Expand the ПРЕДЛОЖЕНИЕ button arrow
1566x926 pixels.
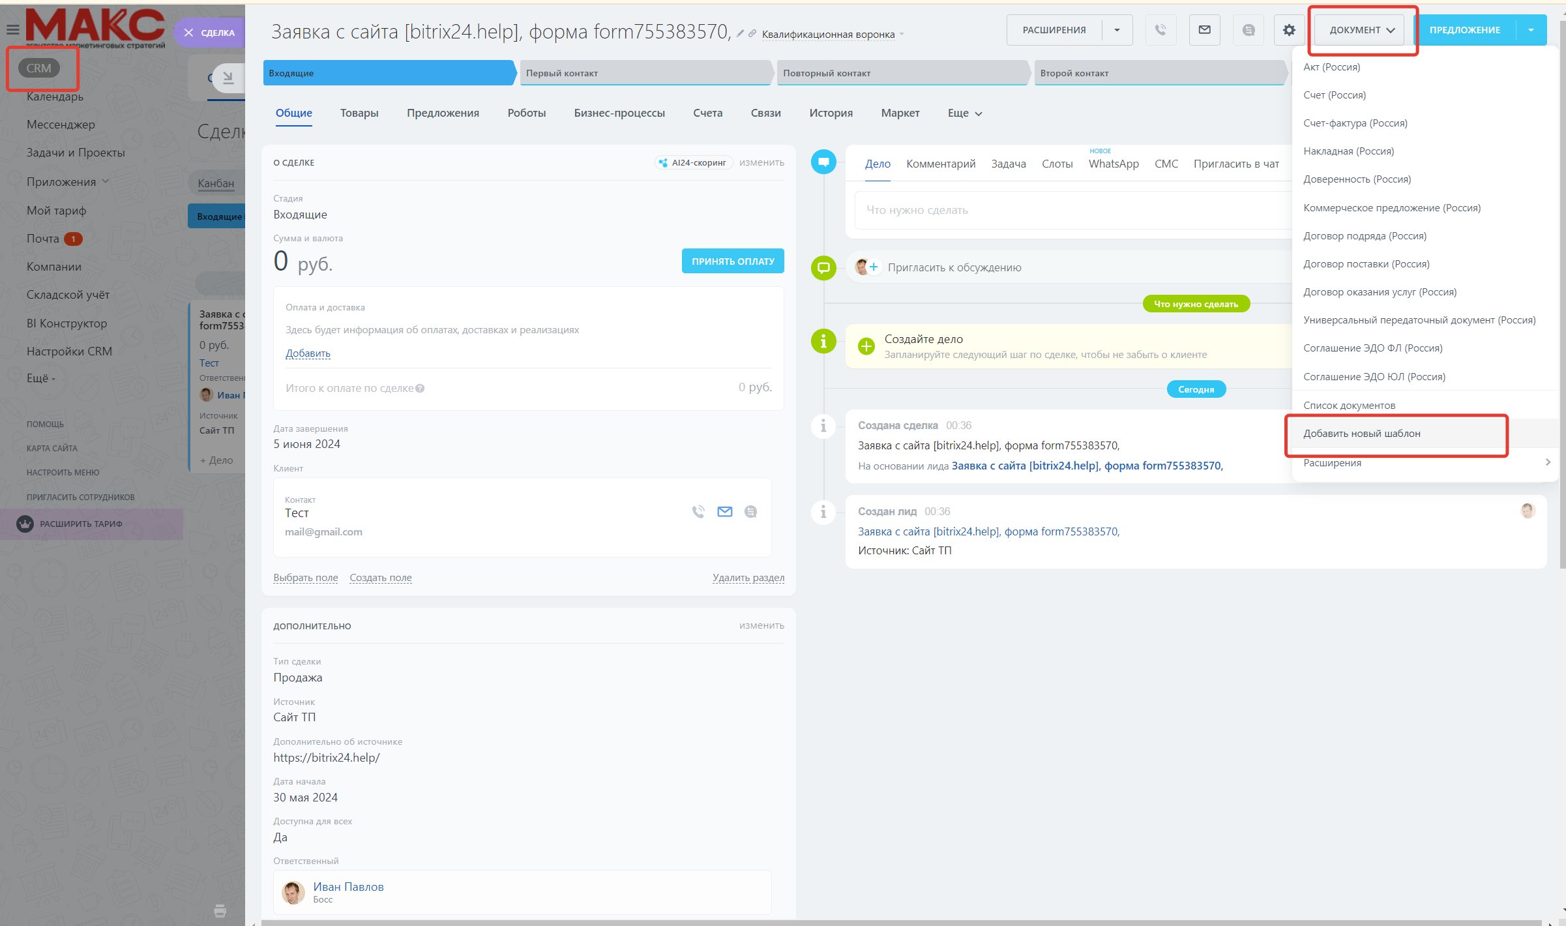click(1531, 30)
